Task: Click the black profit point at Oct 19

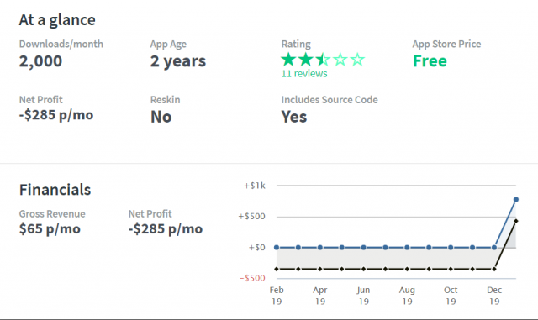Action: [x=451, y=269]
